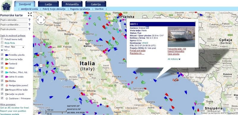The height and width of the screenshot is (115, 238).
Task: Click the fullscreen expand arrows icon
Action: 30,14
